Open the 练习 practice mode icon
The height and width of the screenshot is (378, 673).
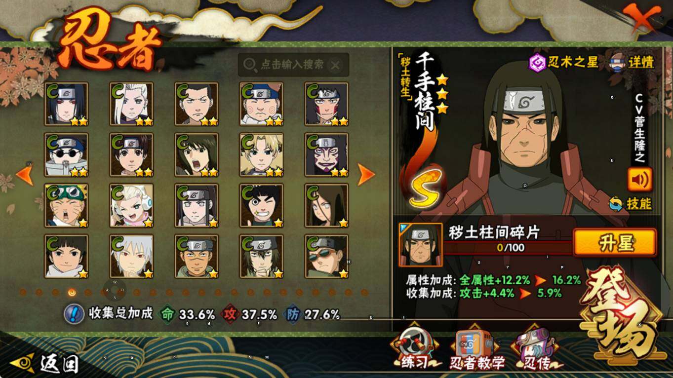tap(414, 347)
